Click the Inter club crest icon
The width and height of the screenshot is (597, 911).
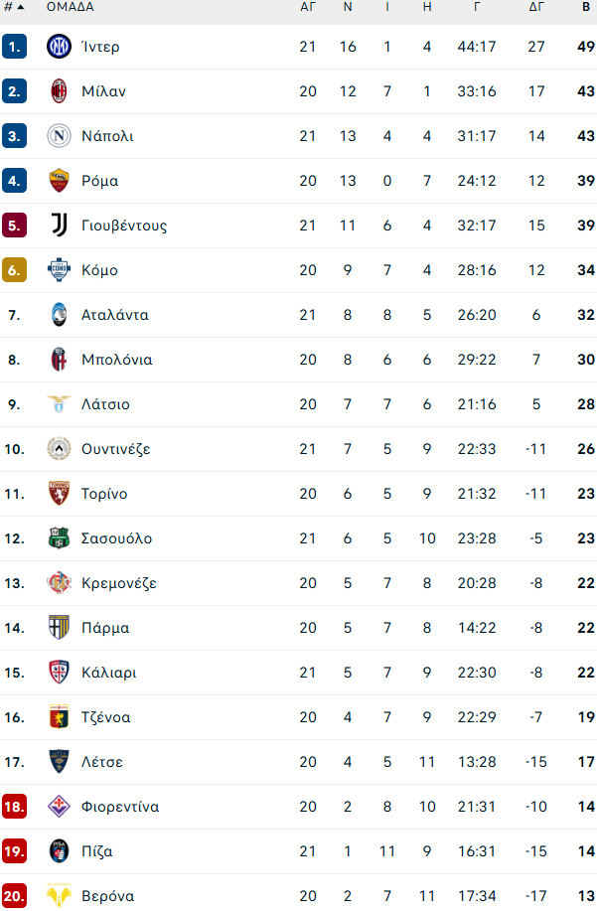coord(60,47)
